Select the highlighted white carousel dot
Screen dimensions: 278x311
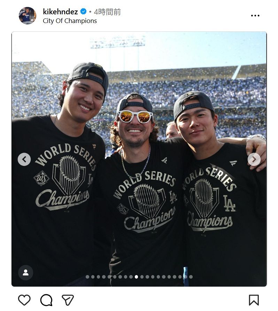click(136, 277)
